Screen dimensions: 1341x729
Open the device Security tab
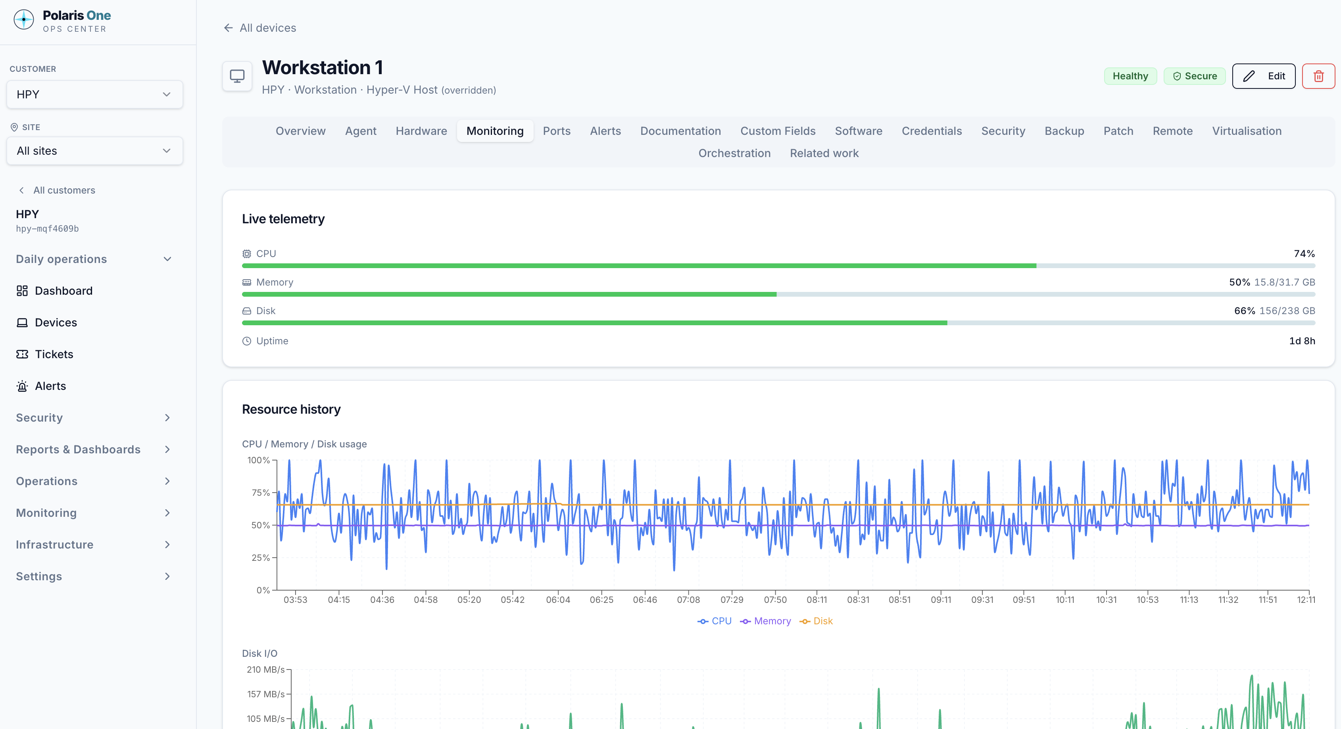pyautogui.click(x=1003, y=131)
